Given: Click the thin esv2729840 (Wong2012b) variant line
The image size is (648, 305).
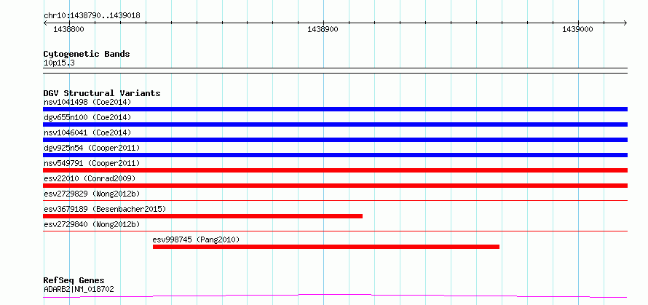Looking at the screenshot, I should tap(335, 231).
